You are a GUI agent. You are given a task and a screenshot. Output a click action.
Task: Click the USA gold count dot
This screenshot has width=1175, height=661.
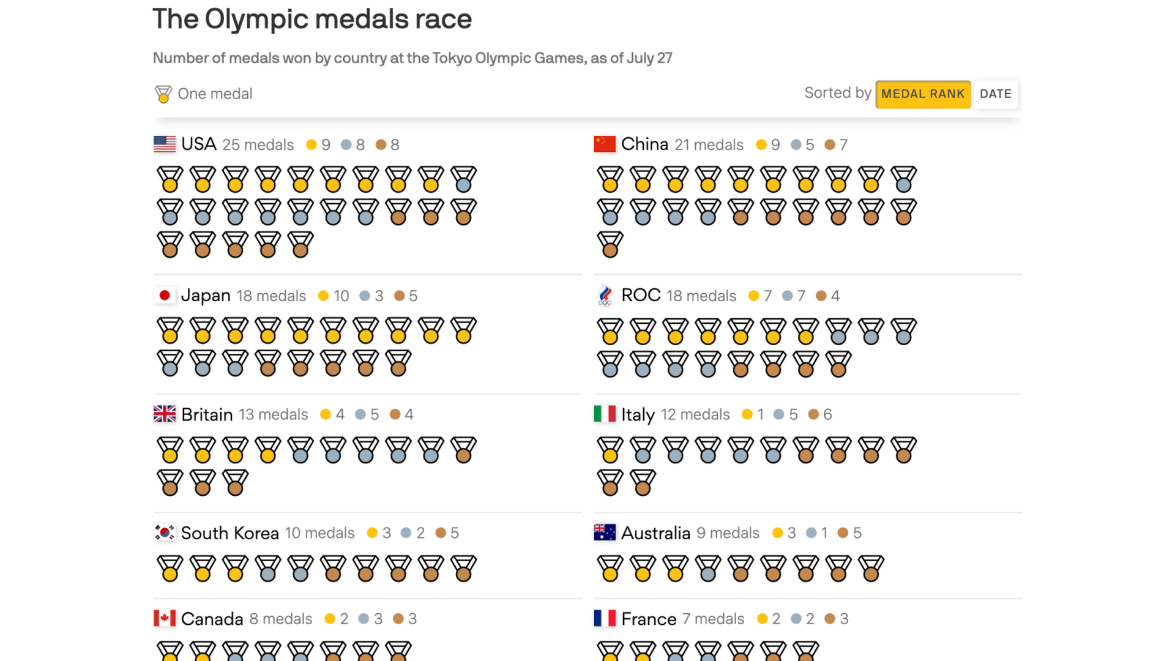click(x=311, y=145)
